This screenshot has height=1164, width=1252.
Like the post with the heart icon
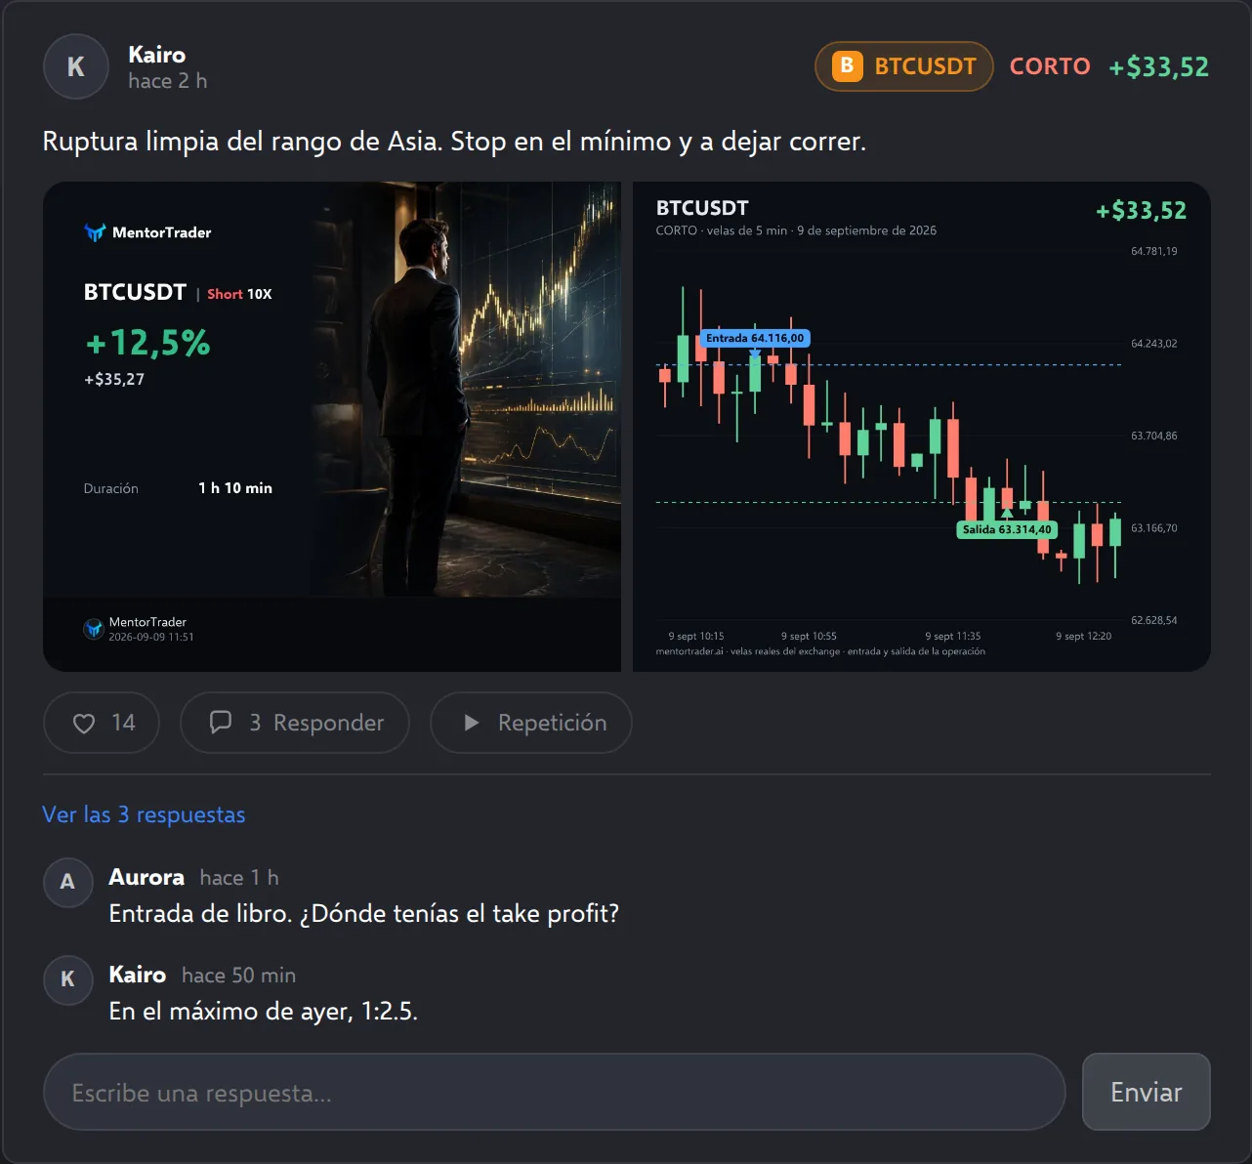(85, 724)
